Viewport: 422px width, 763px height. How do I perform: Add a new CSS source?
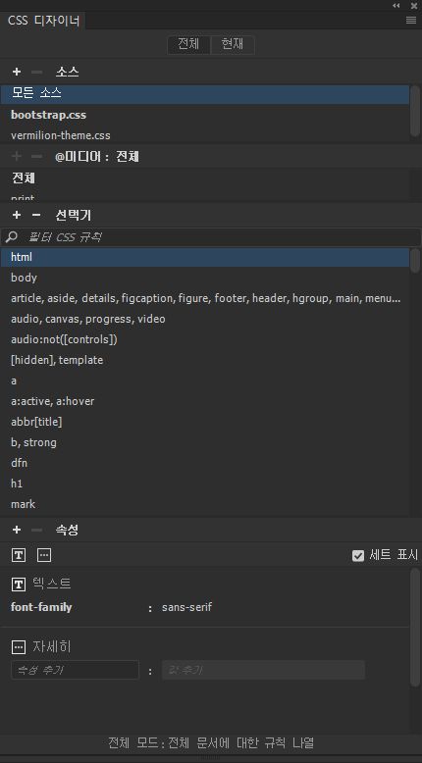pyautogui.click(x=17, y=72)
